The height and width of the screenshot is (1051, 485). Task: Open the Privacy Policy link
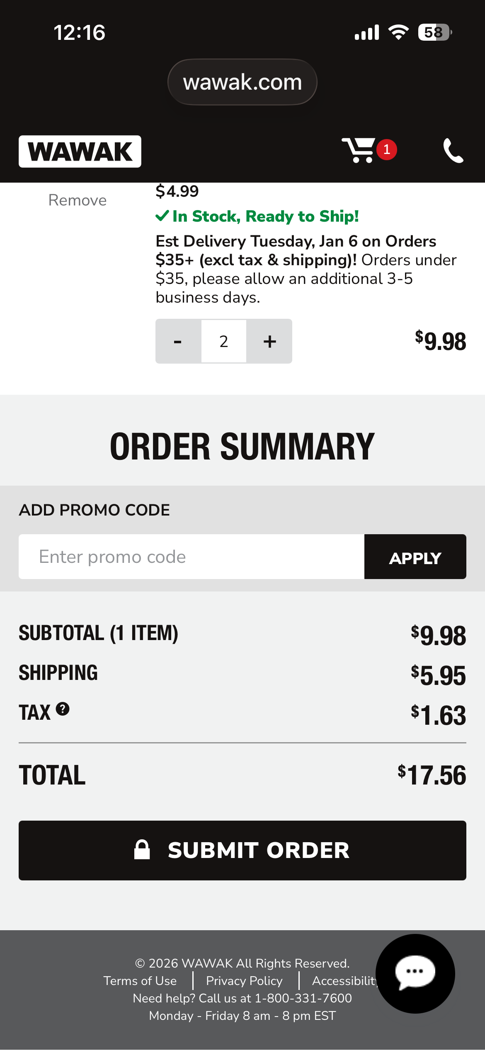(244, 981)
